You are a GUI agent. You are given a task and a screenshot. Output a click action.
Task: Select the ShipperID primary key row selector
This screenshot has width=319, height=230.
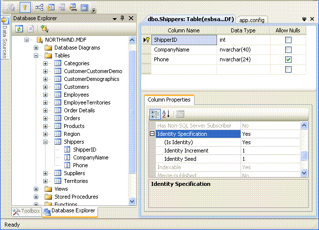(147, 40)
